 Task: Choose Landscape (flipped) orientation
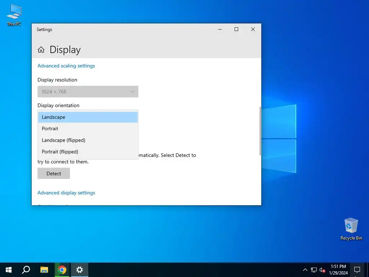click(88, 140)
